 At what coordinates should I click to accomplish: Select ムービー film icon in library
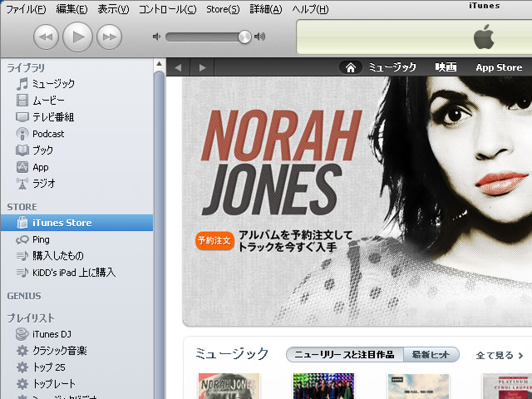point(22,101)
